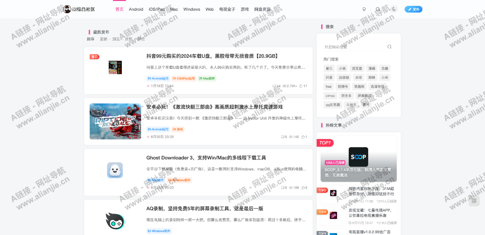Open the Ghost Downloader ghost icon thumbnail
The width and height of the screenshot is (485, 235).
point(115,170)
